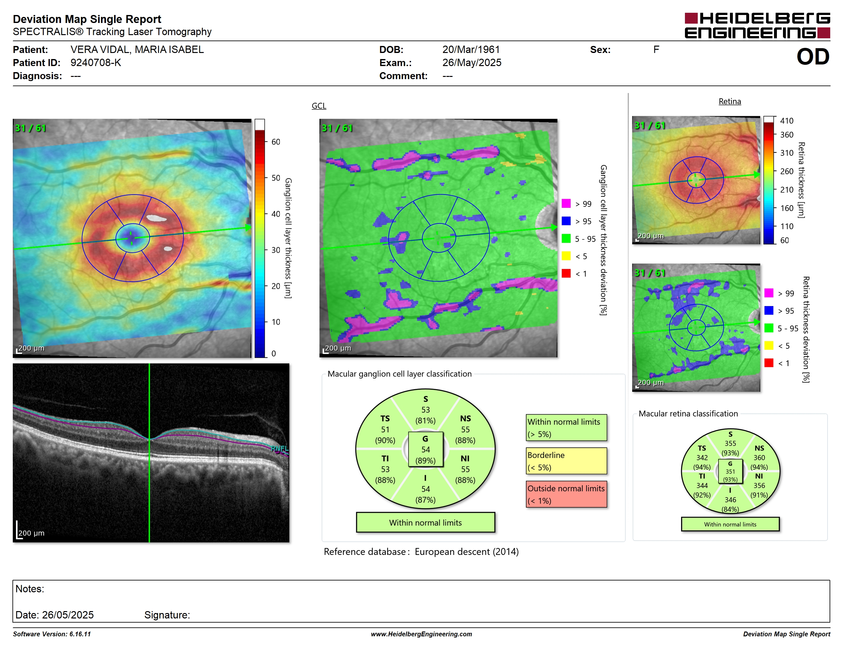The image size is (843, 651).
Task: Click 'Macular ganglion cell layer classification' heading
Action: pos(399,374)
